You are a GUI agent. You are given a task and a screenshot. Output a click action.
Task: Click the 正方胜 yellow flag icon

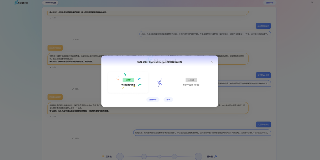[103, 157]
